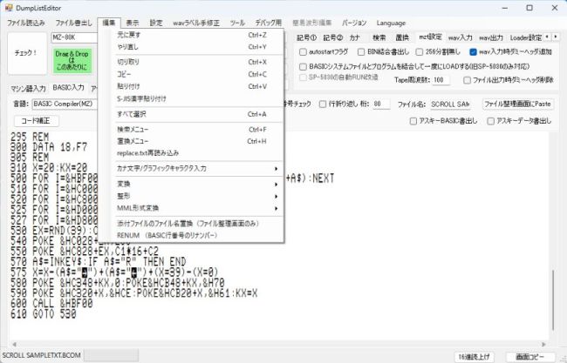Expand the MML形式変換 submenu

(x=197, y=208)
